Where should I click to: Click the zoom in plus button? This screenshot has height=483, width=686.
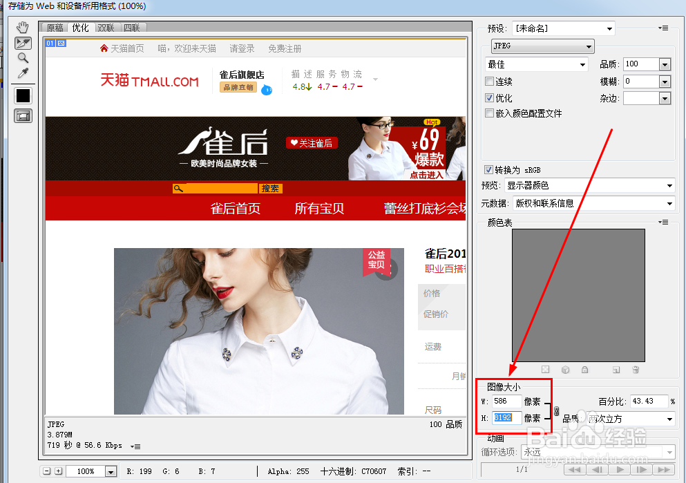tap(58, 471)
